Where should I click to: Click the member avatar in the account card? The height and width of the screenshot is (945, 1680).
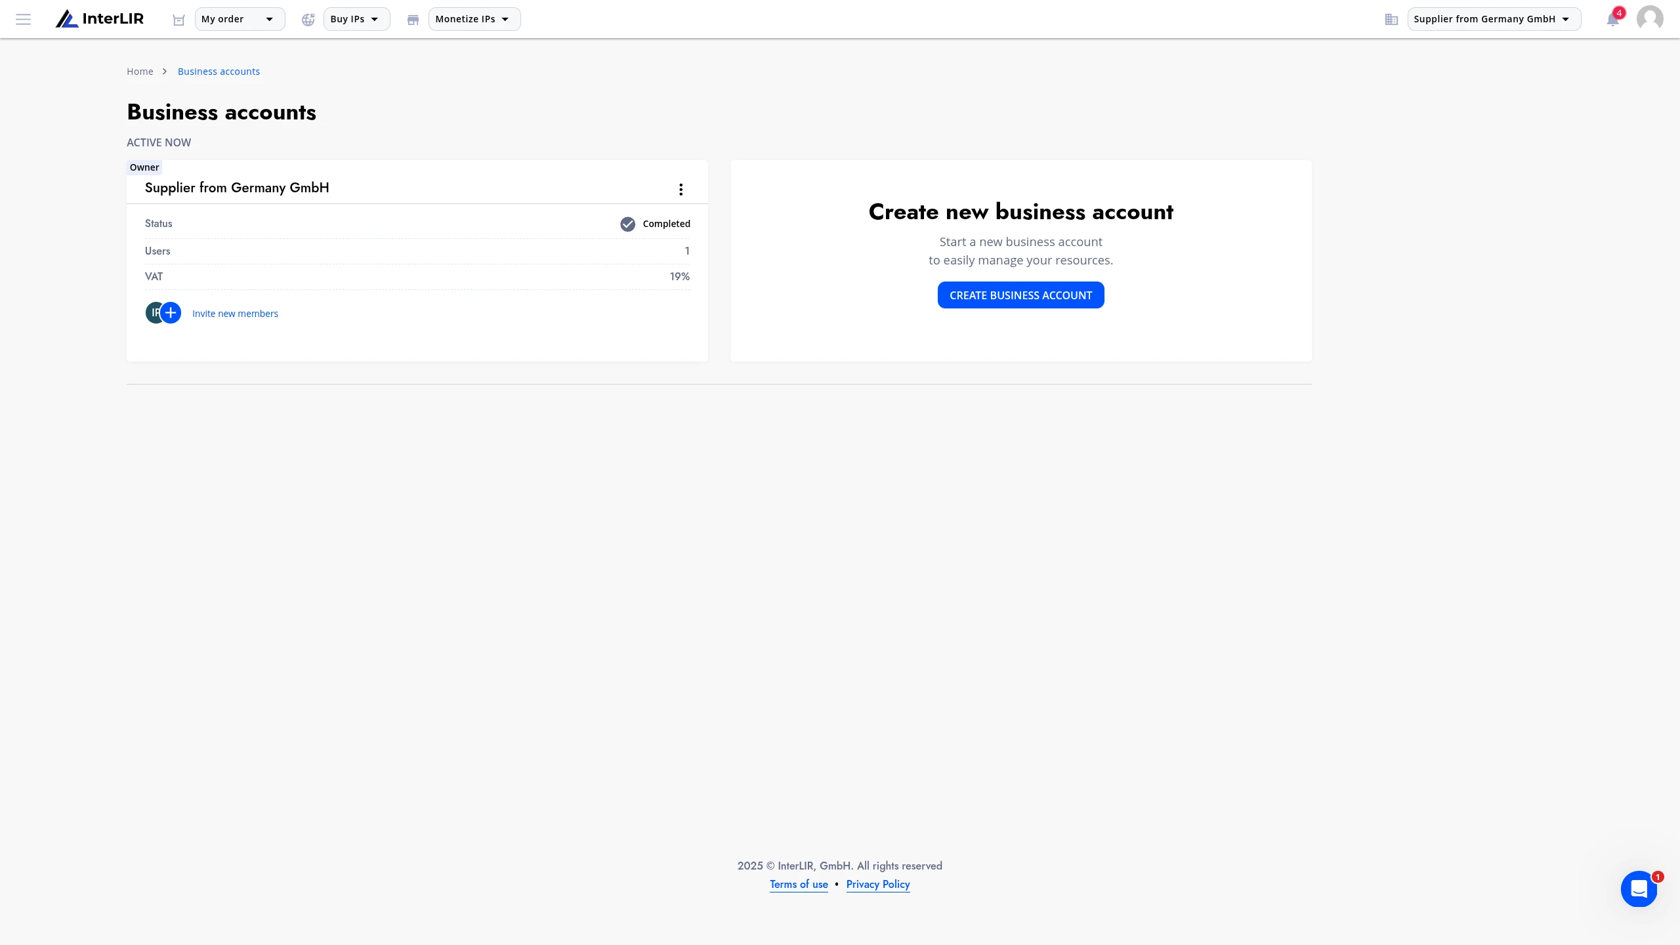[153, 313]
